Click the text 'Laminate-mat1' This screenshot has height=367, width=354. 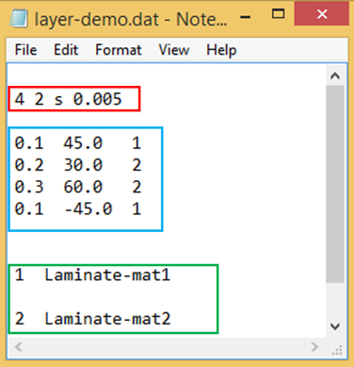(x=107, y=275)
